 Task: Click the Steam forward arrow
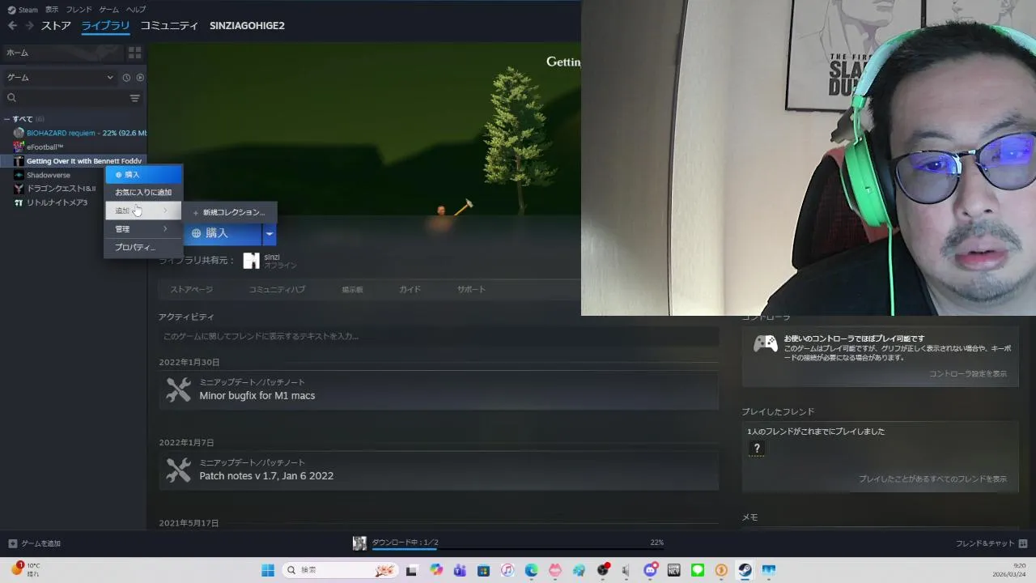(29, 26)
